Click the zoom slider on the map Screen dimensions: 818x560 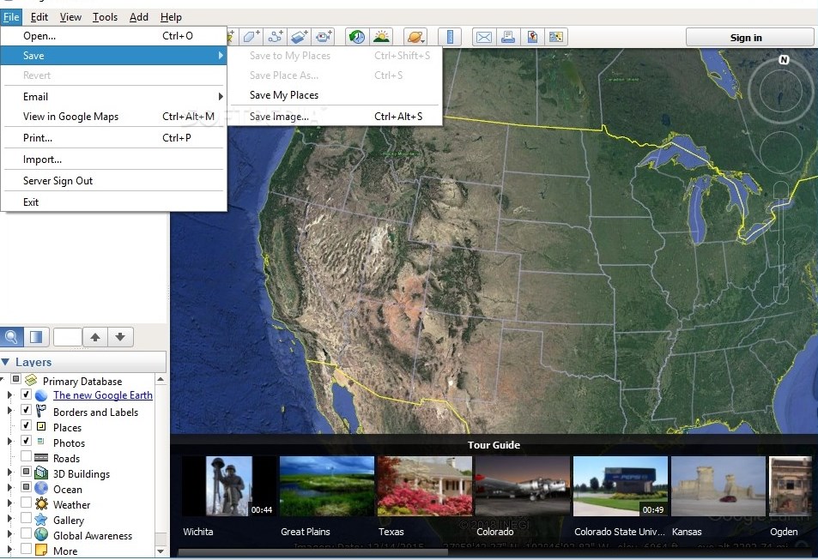(x=781, y=243)
